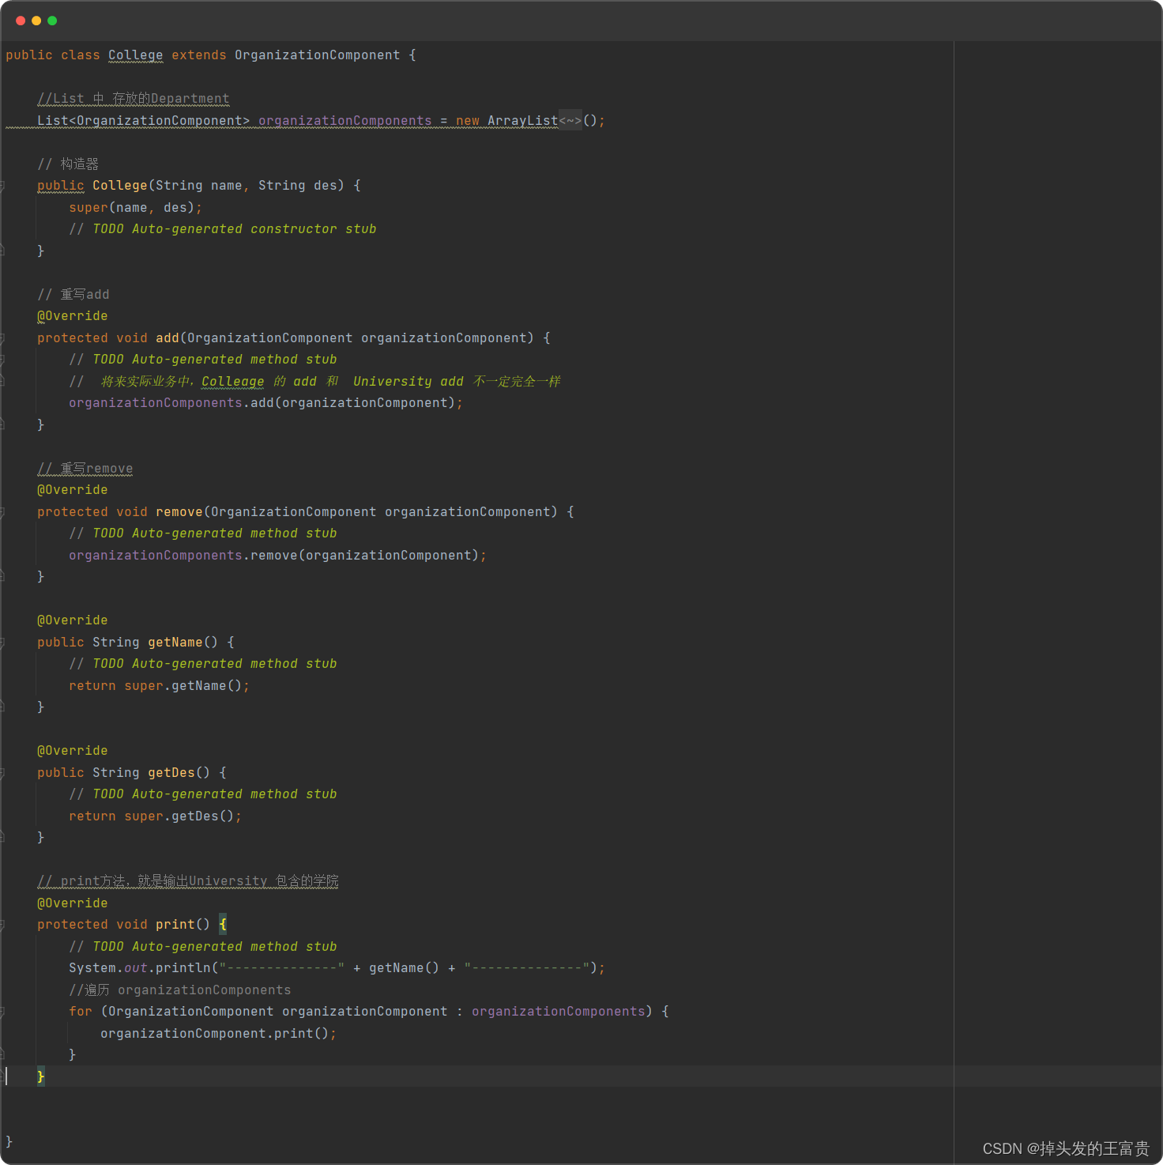Image resolution: width=1163 pixels, height=1165 pixels.
Task: Click the 'getDes' method declaration name
Action: 171,773
